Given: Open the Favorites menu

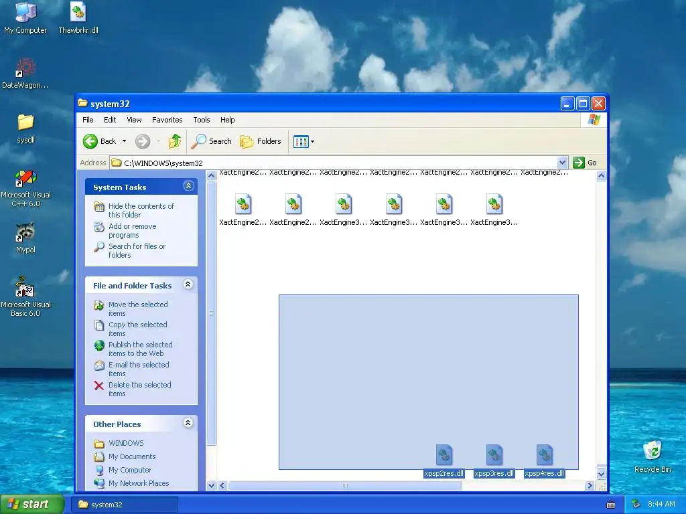Looking at the screenshot, I should point(167,120).
